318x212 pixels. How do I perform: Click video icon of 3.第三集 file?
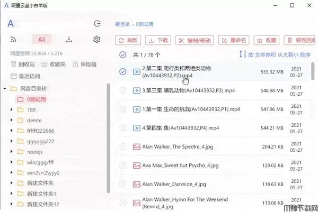tap(137, 90)
